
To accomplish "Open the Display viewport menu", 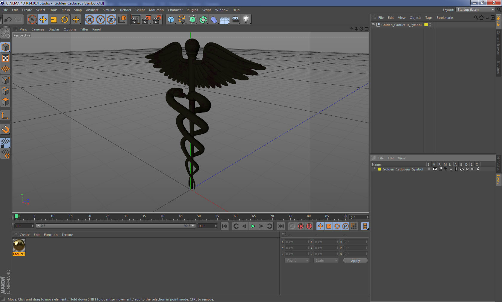I will click(54, 29).
